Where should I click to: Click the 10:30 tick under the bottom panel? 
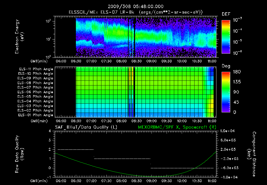[197, 181]
